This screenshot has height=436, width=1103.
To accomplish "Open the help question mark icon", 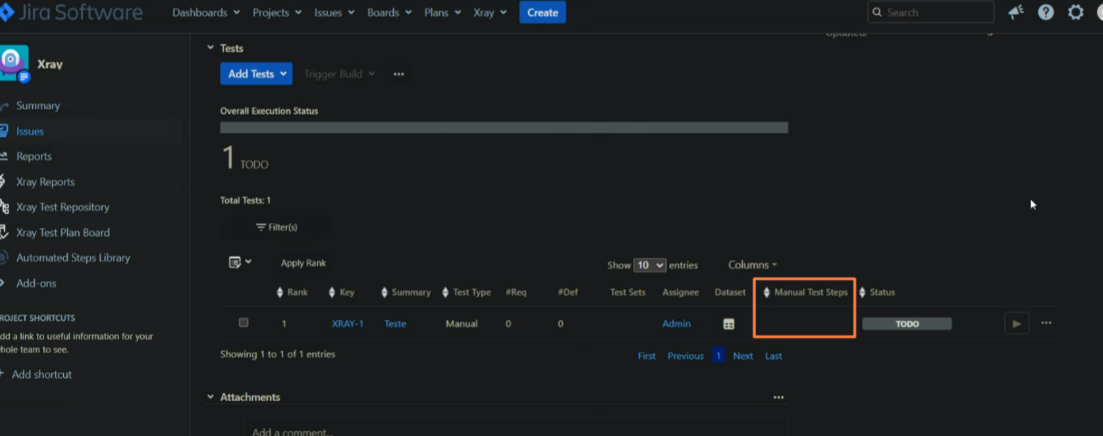I will (x=1046, y=12).
